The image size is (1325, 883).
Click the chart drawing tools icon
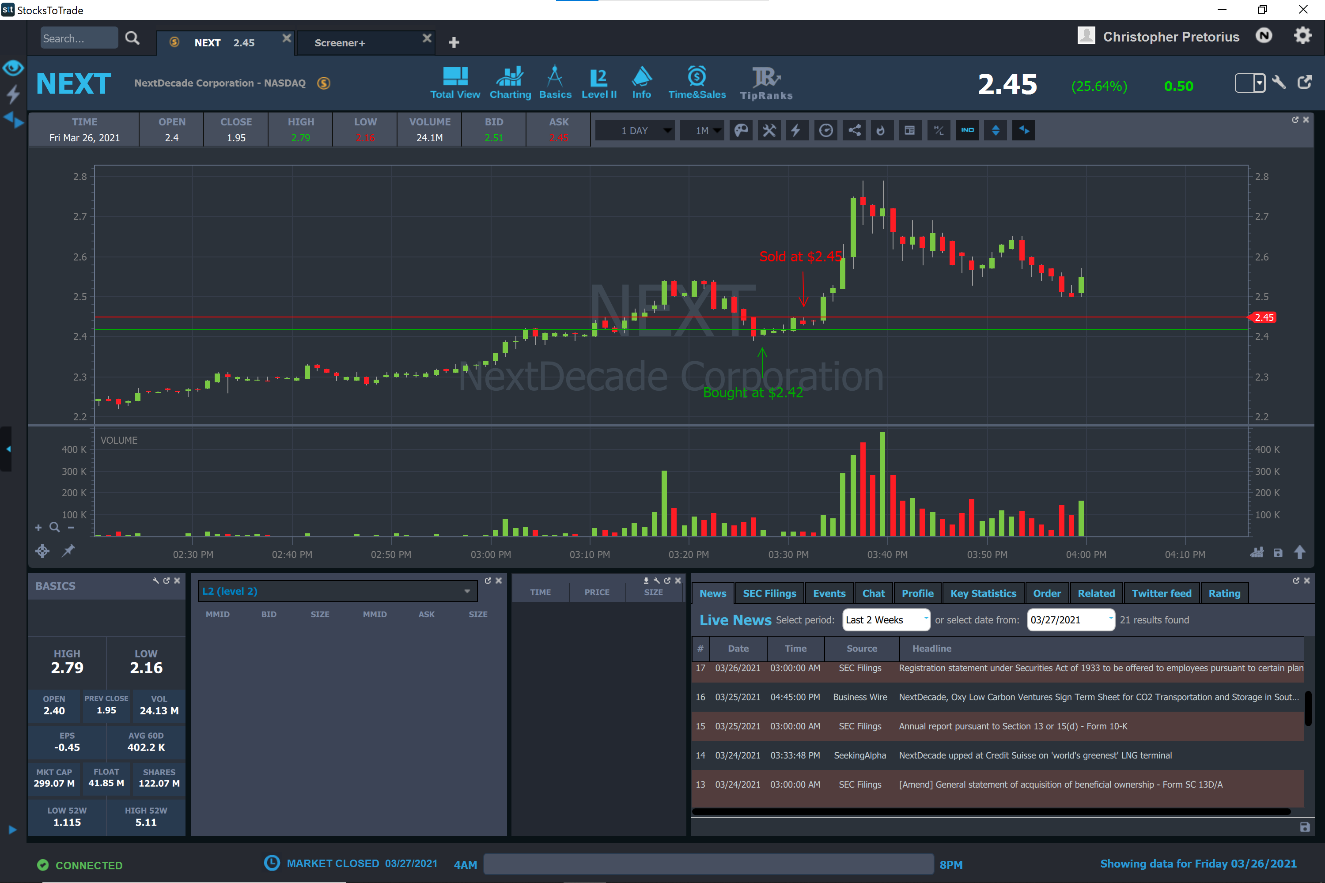click(x=769, y=131)
